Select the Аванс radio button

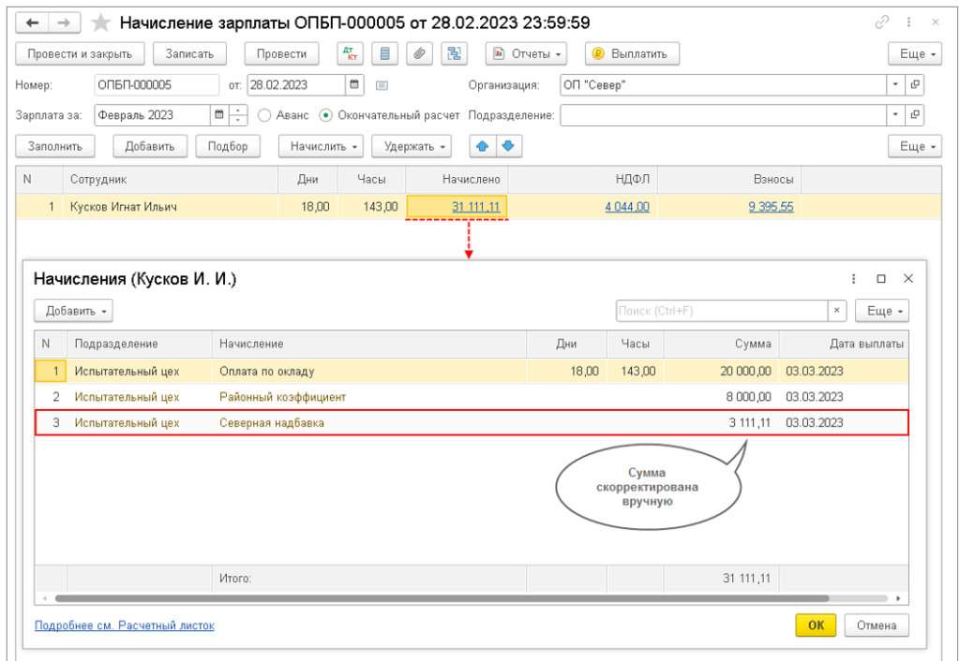tap(264, 116)
